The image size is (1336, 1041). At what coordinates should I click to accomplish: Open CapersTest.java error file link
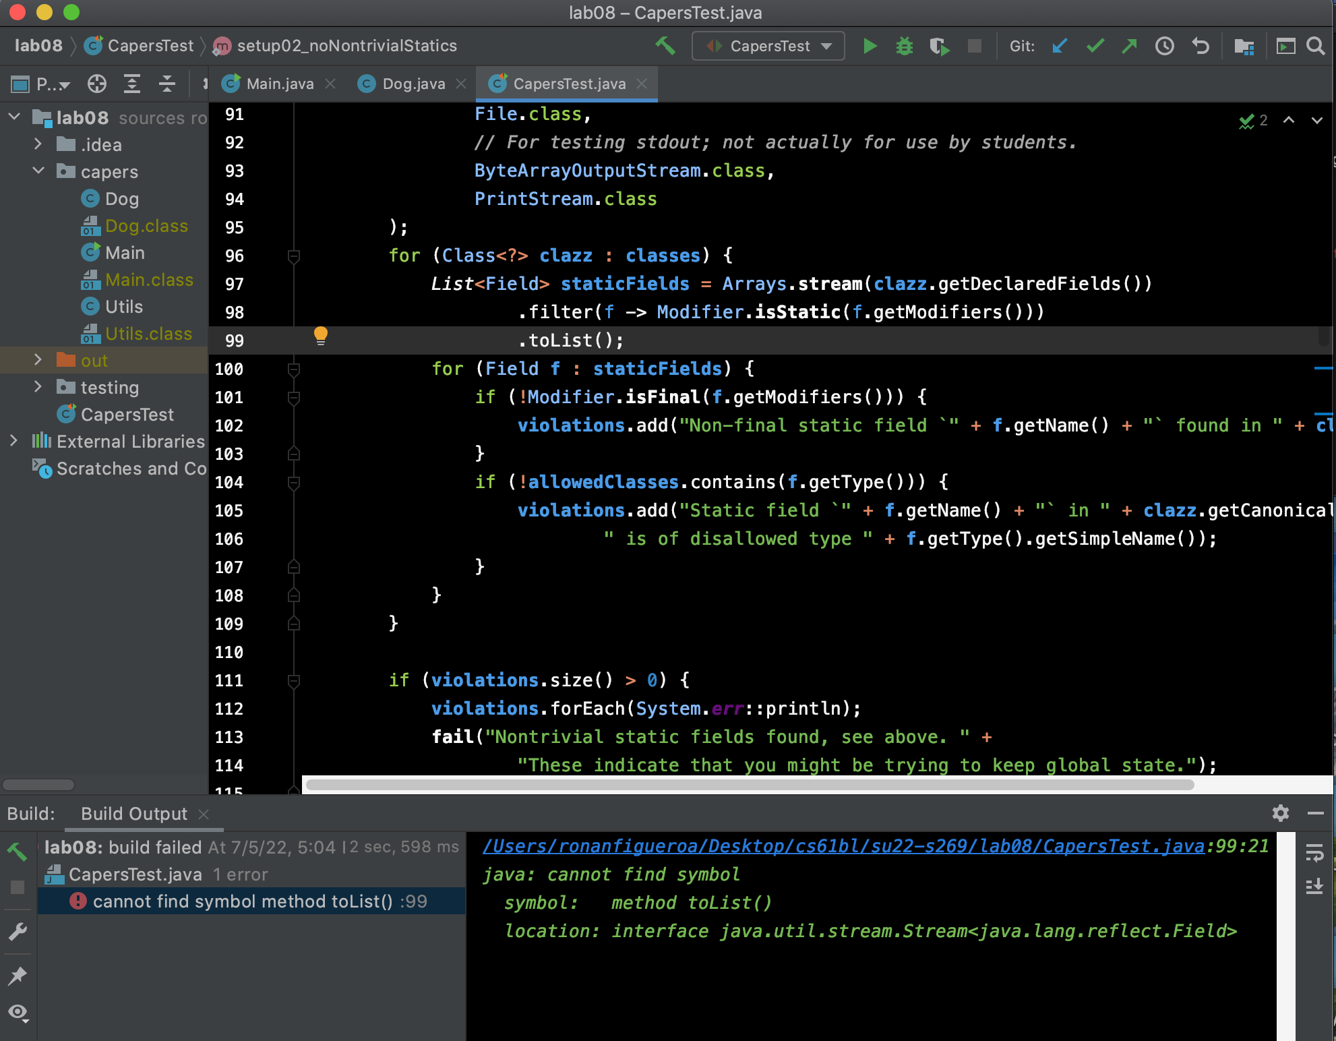(x=843, y=846)
